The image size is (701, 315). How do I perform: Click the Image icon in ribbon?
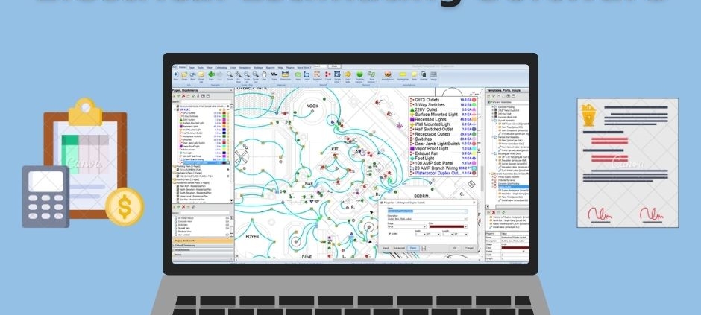pyautogui.click(x=433, y=74)
